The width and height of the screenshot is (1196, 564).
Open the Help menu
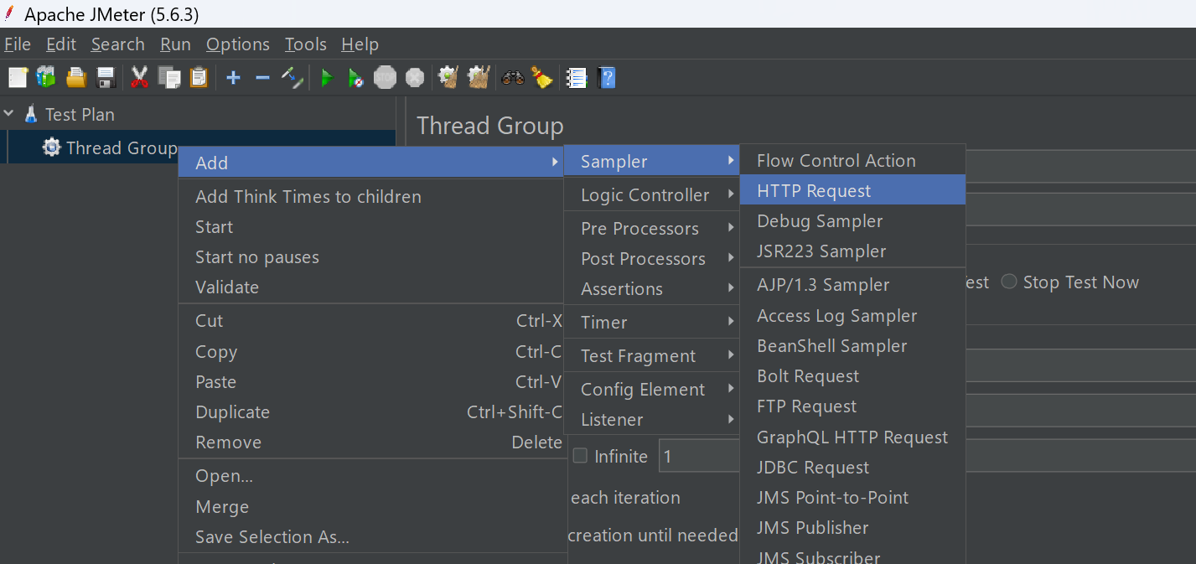tap(360, 44)
